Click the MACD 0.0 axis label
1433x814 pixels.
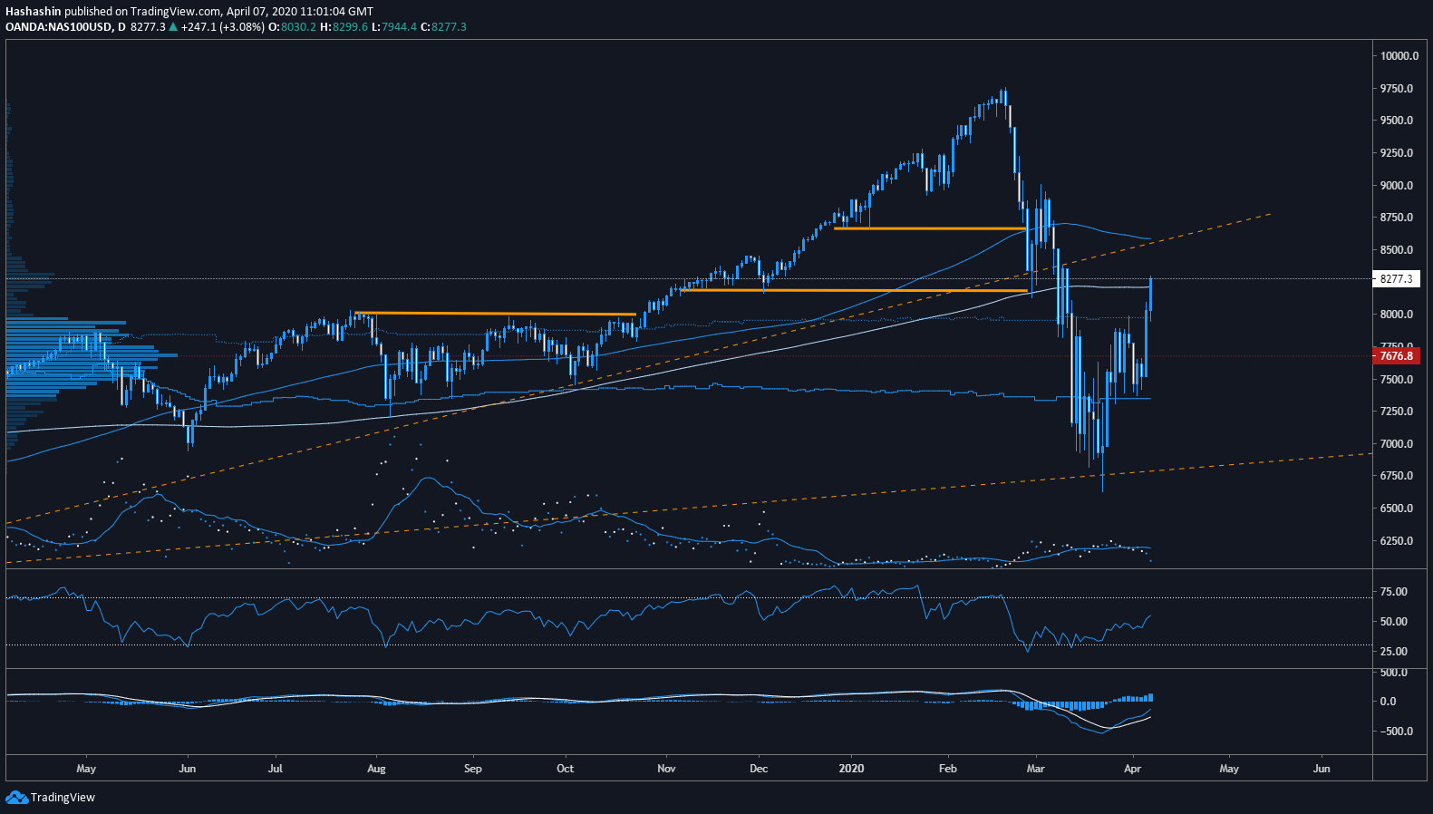pos(1388,702)
